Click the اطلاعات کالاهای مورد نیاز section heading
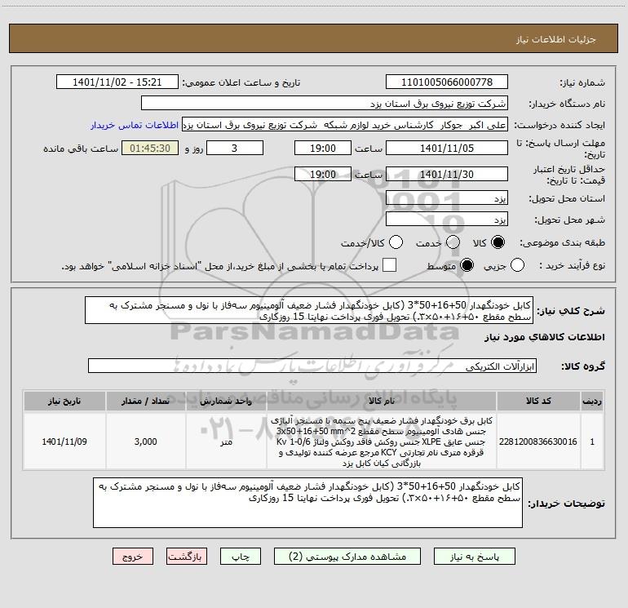The width and height of the screenshot is (628, 608). 544,337
